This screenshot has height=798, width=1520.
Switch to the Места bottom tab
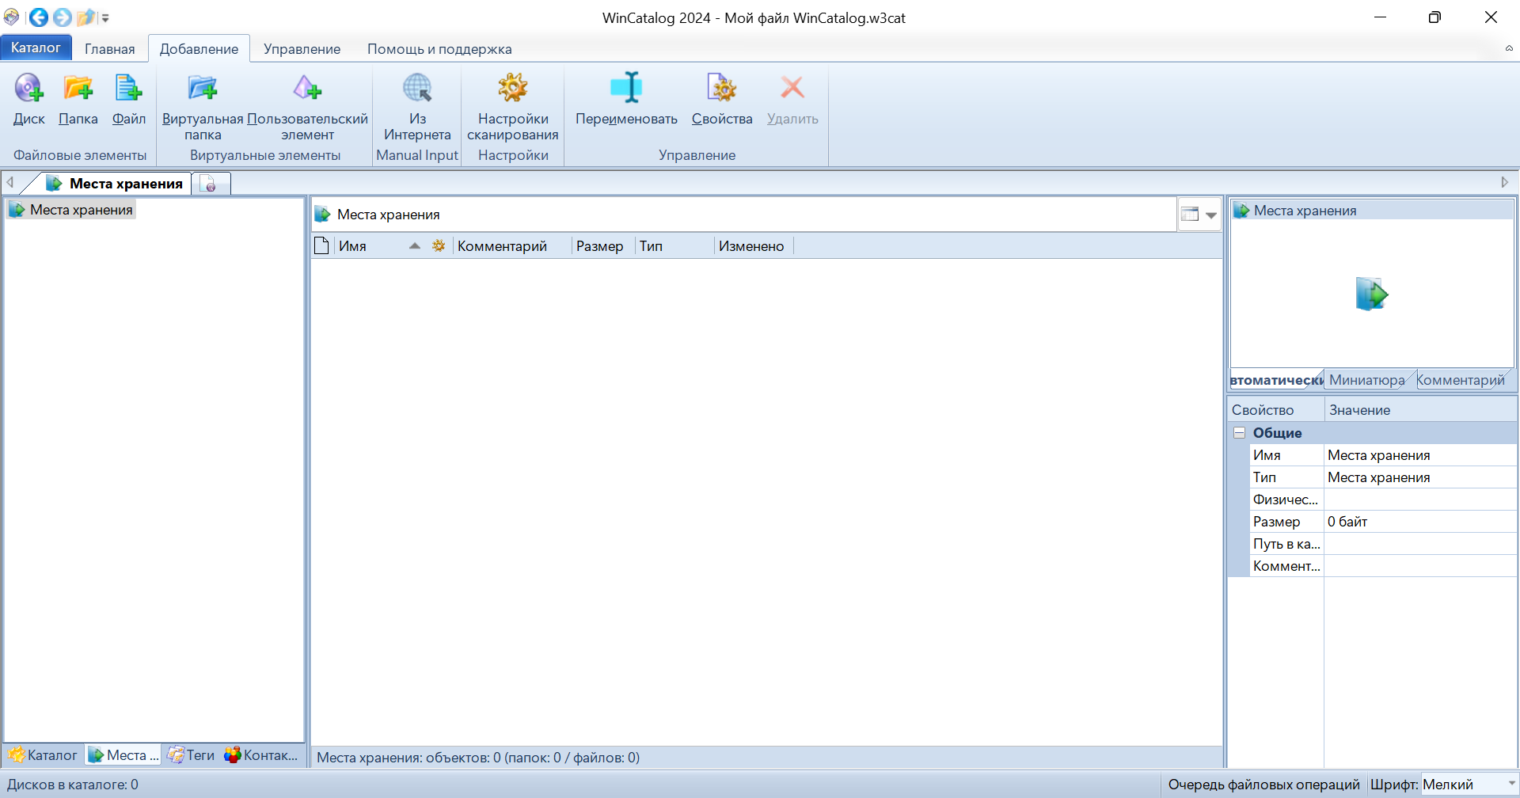[x=123, y=755]
